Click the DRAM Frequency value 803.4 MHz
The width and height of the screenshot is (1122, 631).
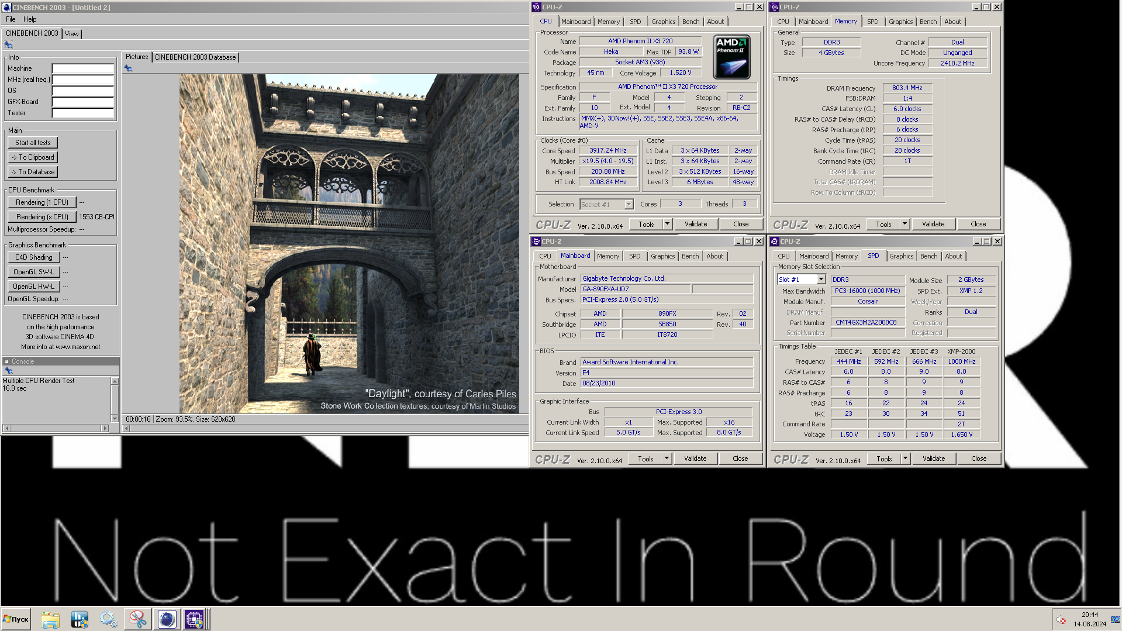pos(907,88)
